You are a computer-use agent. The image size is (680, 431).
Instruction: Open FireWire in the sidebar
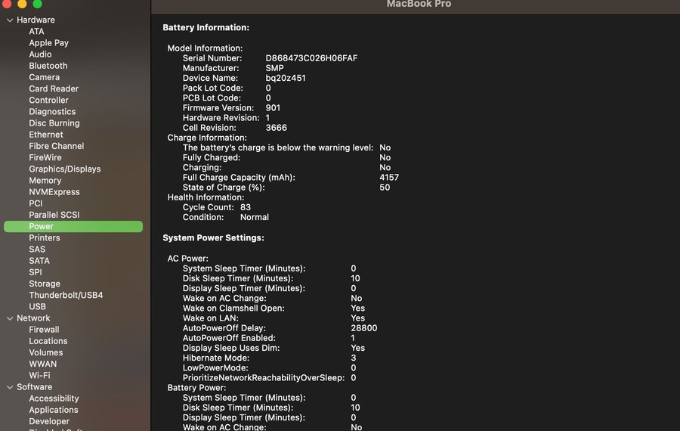[x=45, y=157]
